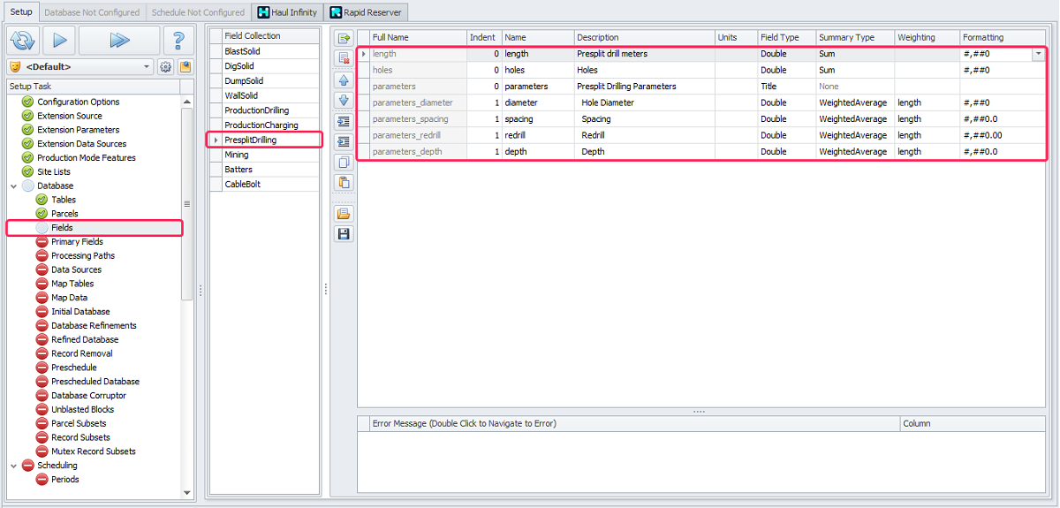Select the Database Refinements task

point(94,326)
